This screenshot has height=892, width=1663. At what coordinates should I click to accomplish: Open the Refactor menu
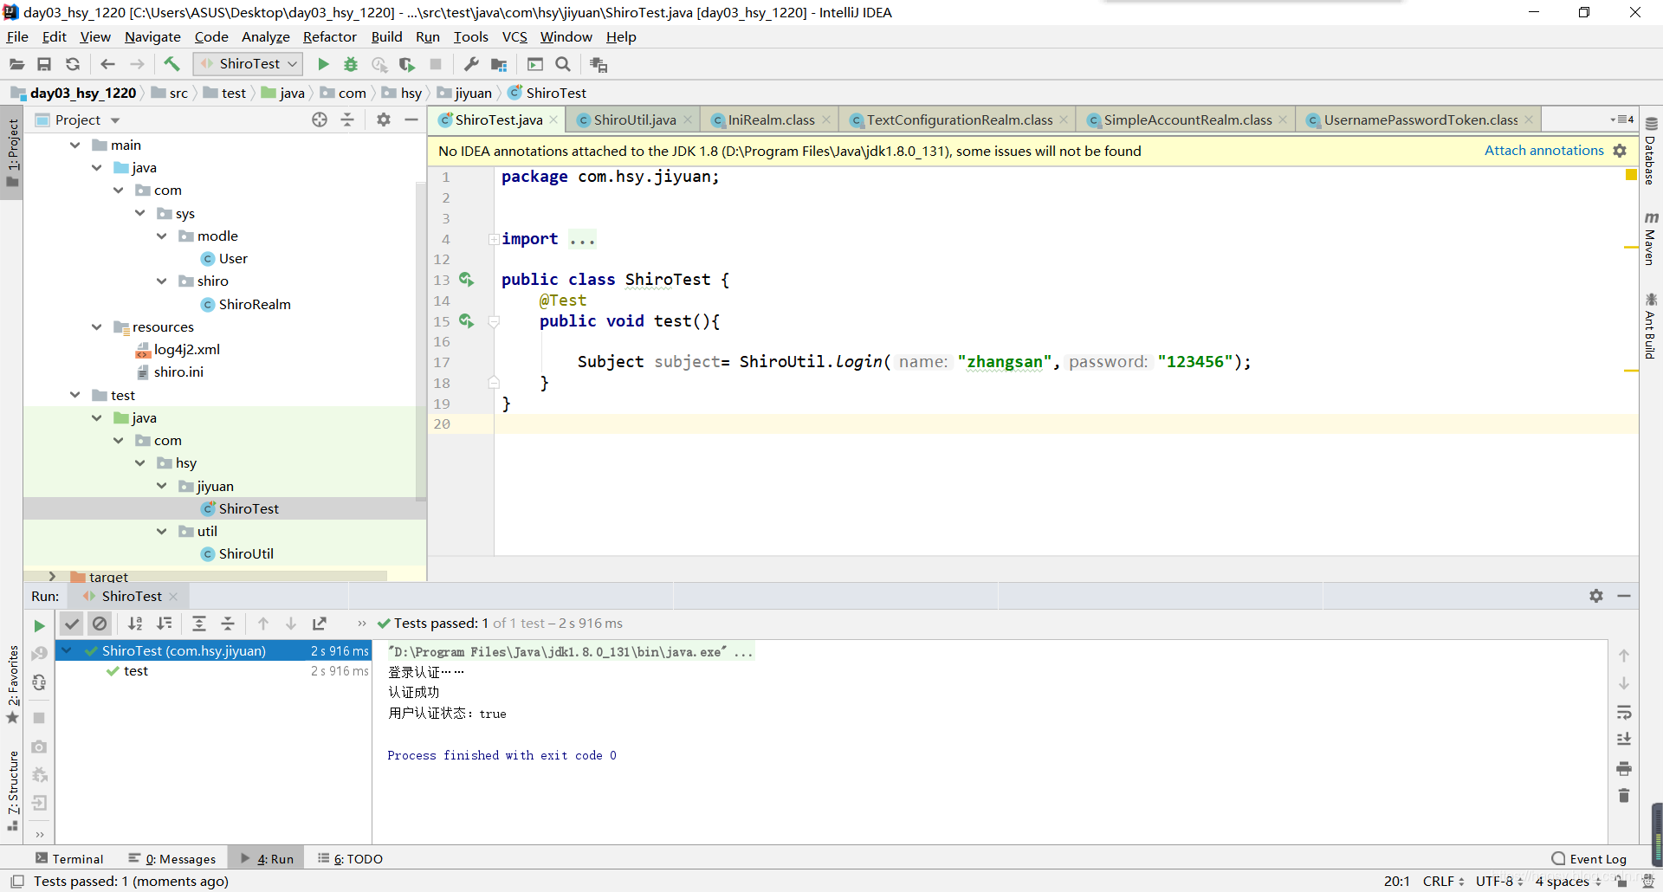click(x=329, y=36)
